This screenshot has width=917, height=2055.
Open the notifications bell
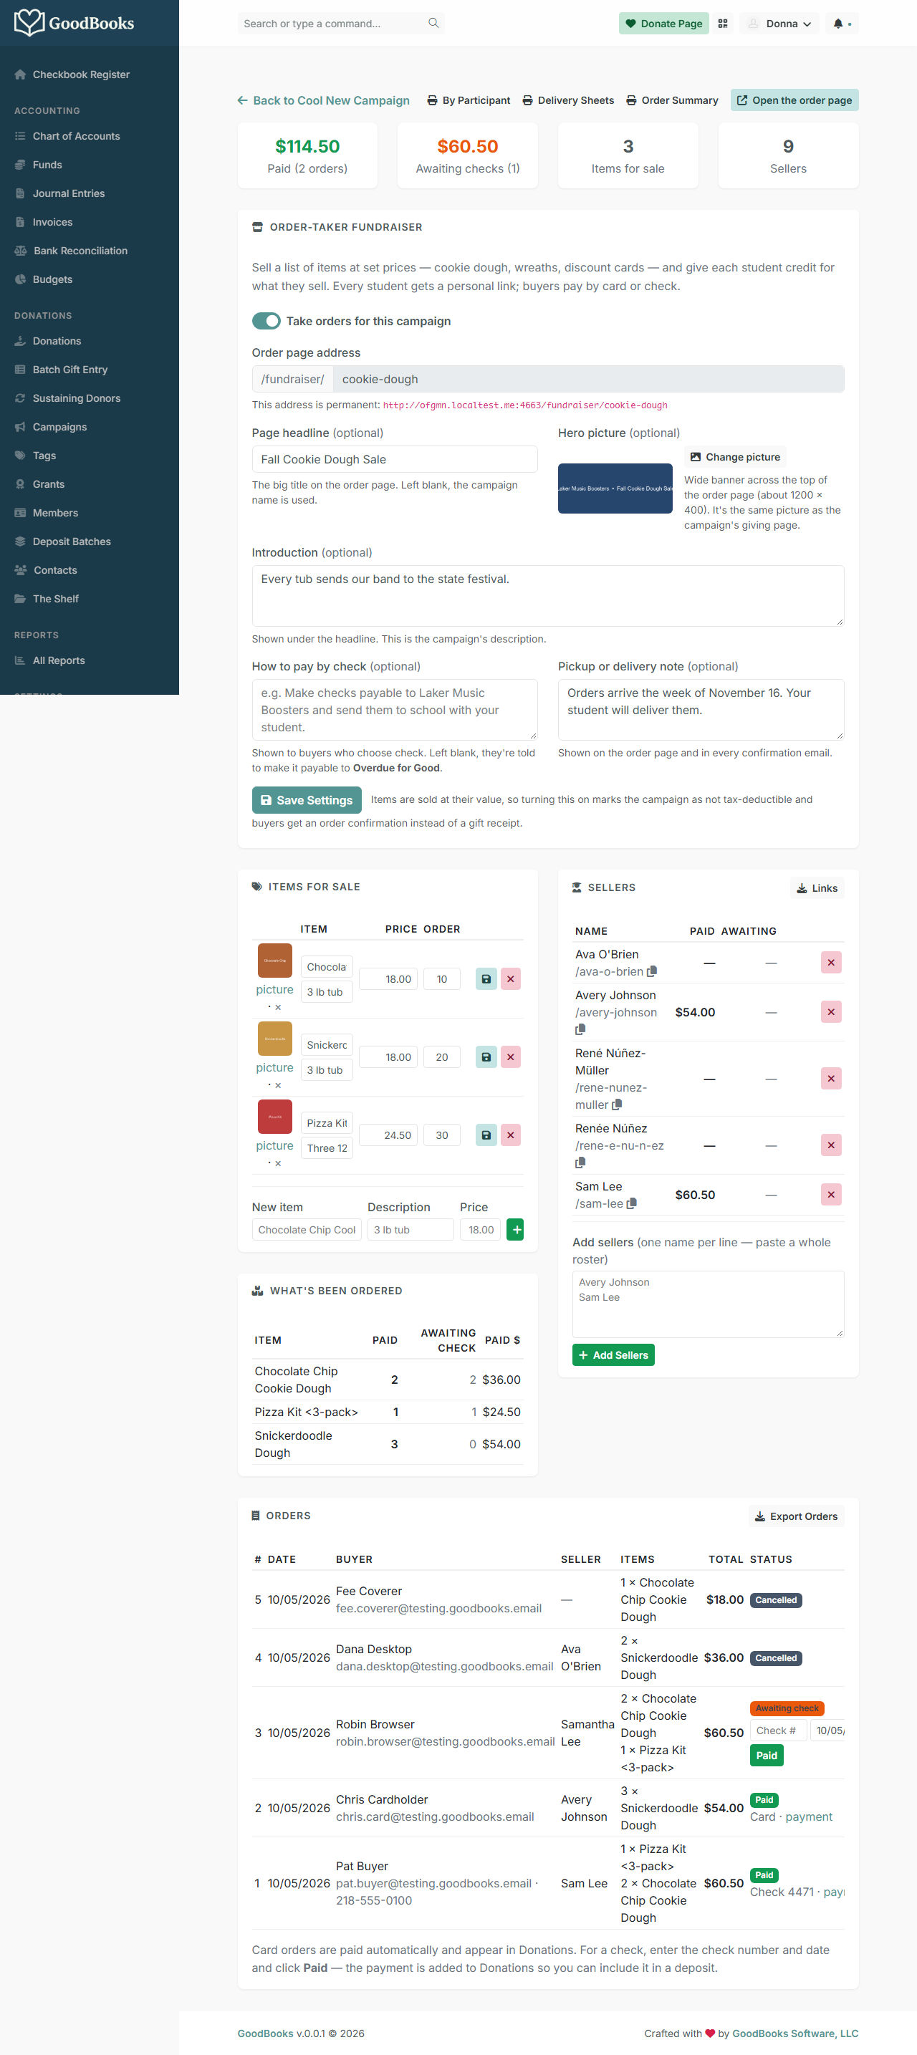click(838, 24)
